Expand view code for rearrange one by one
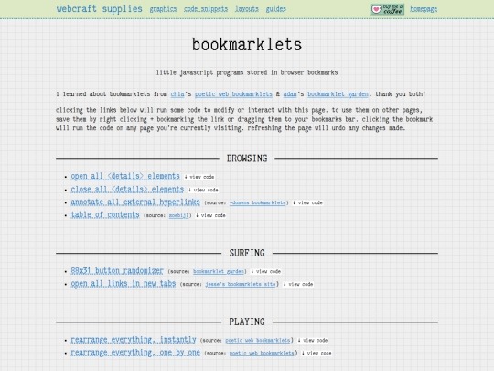 (317, 353)
